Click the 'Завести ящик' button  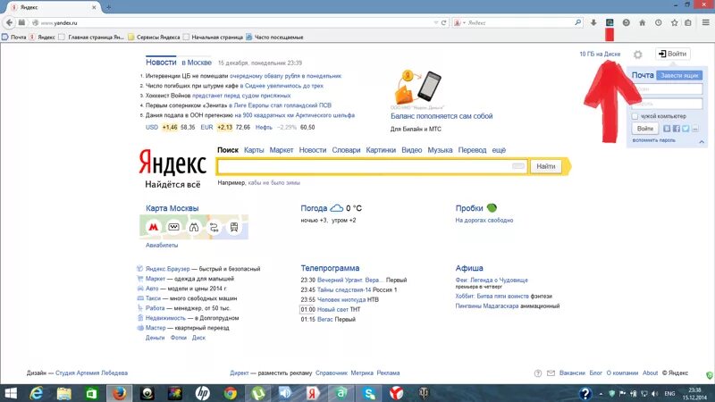679,75
